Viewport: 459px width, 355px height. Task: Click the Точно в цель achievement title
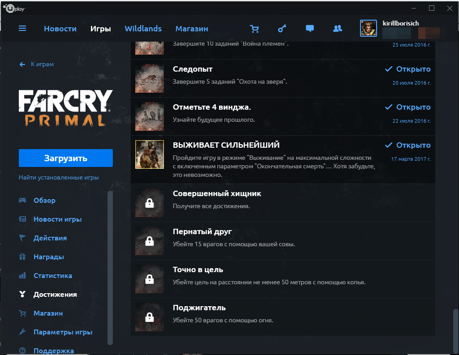coord(198,269)
